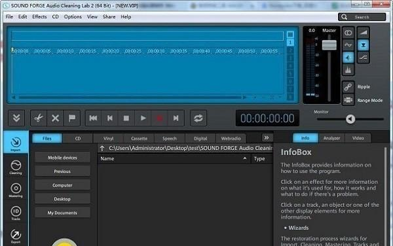This screenshot has height=246, width=393.
Task: Open the Cleaning section in the sidebar
Action: point(16,167)
